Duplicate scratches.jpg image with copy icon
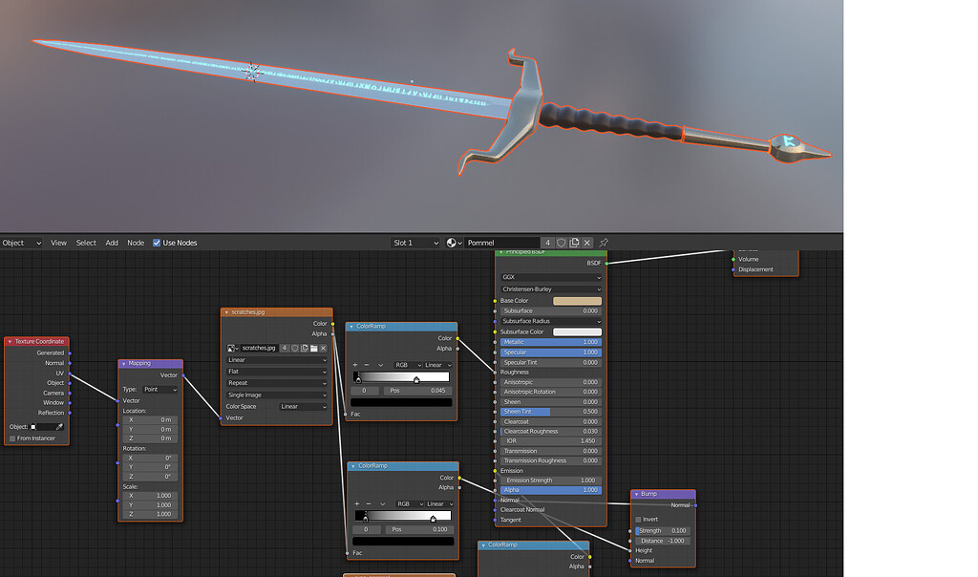Viewport: 978px width, 577px height. [x=305, y=348]
